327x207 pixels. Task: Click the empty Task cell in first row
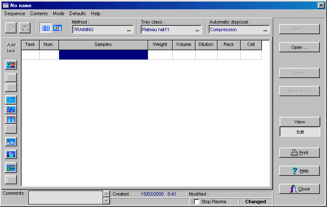(30, 55)
